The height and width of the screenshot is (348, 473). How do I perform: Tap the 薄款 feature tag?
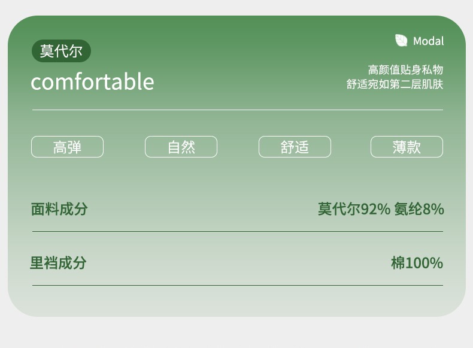407,147
